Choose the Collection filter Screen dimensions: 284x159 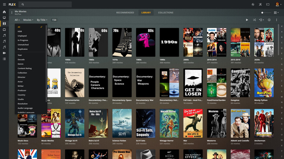point(30,73)
